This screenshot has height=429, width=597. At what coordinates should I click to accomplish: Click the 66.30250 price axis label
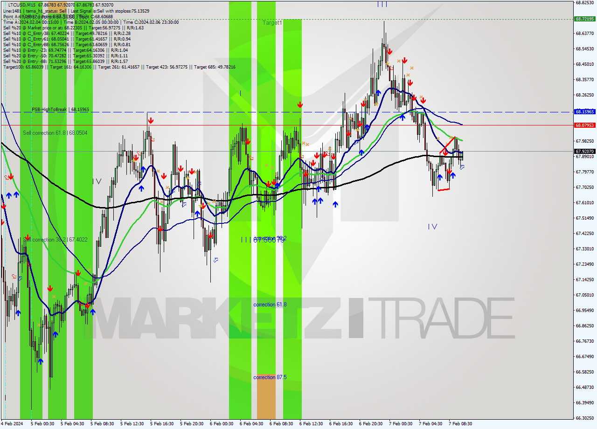584,418
